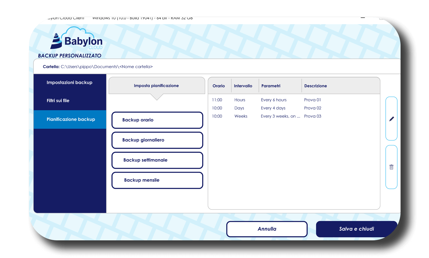Click the Descrizione column header
This screenshot has width=429, height=258.
tap(315, 86)
